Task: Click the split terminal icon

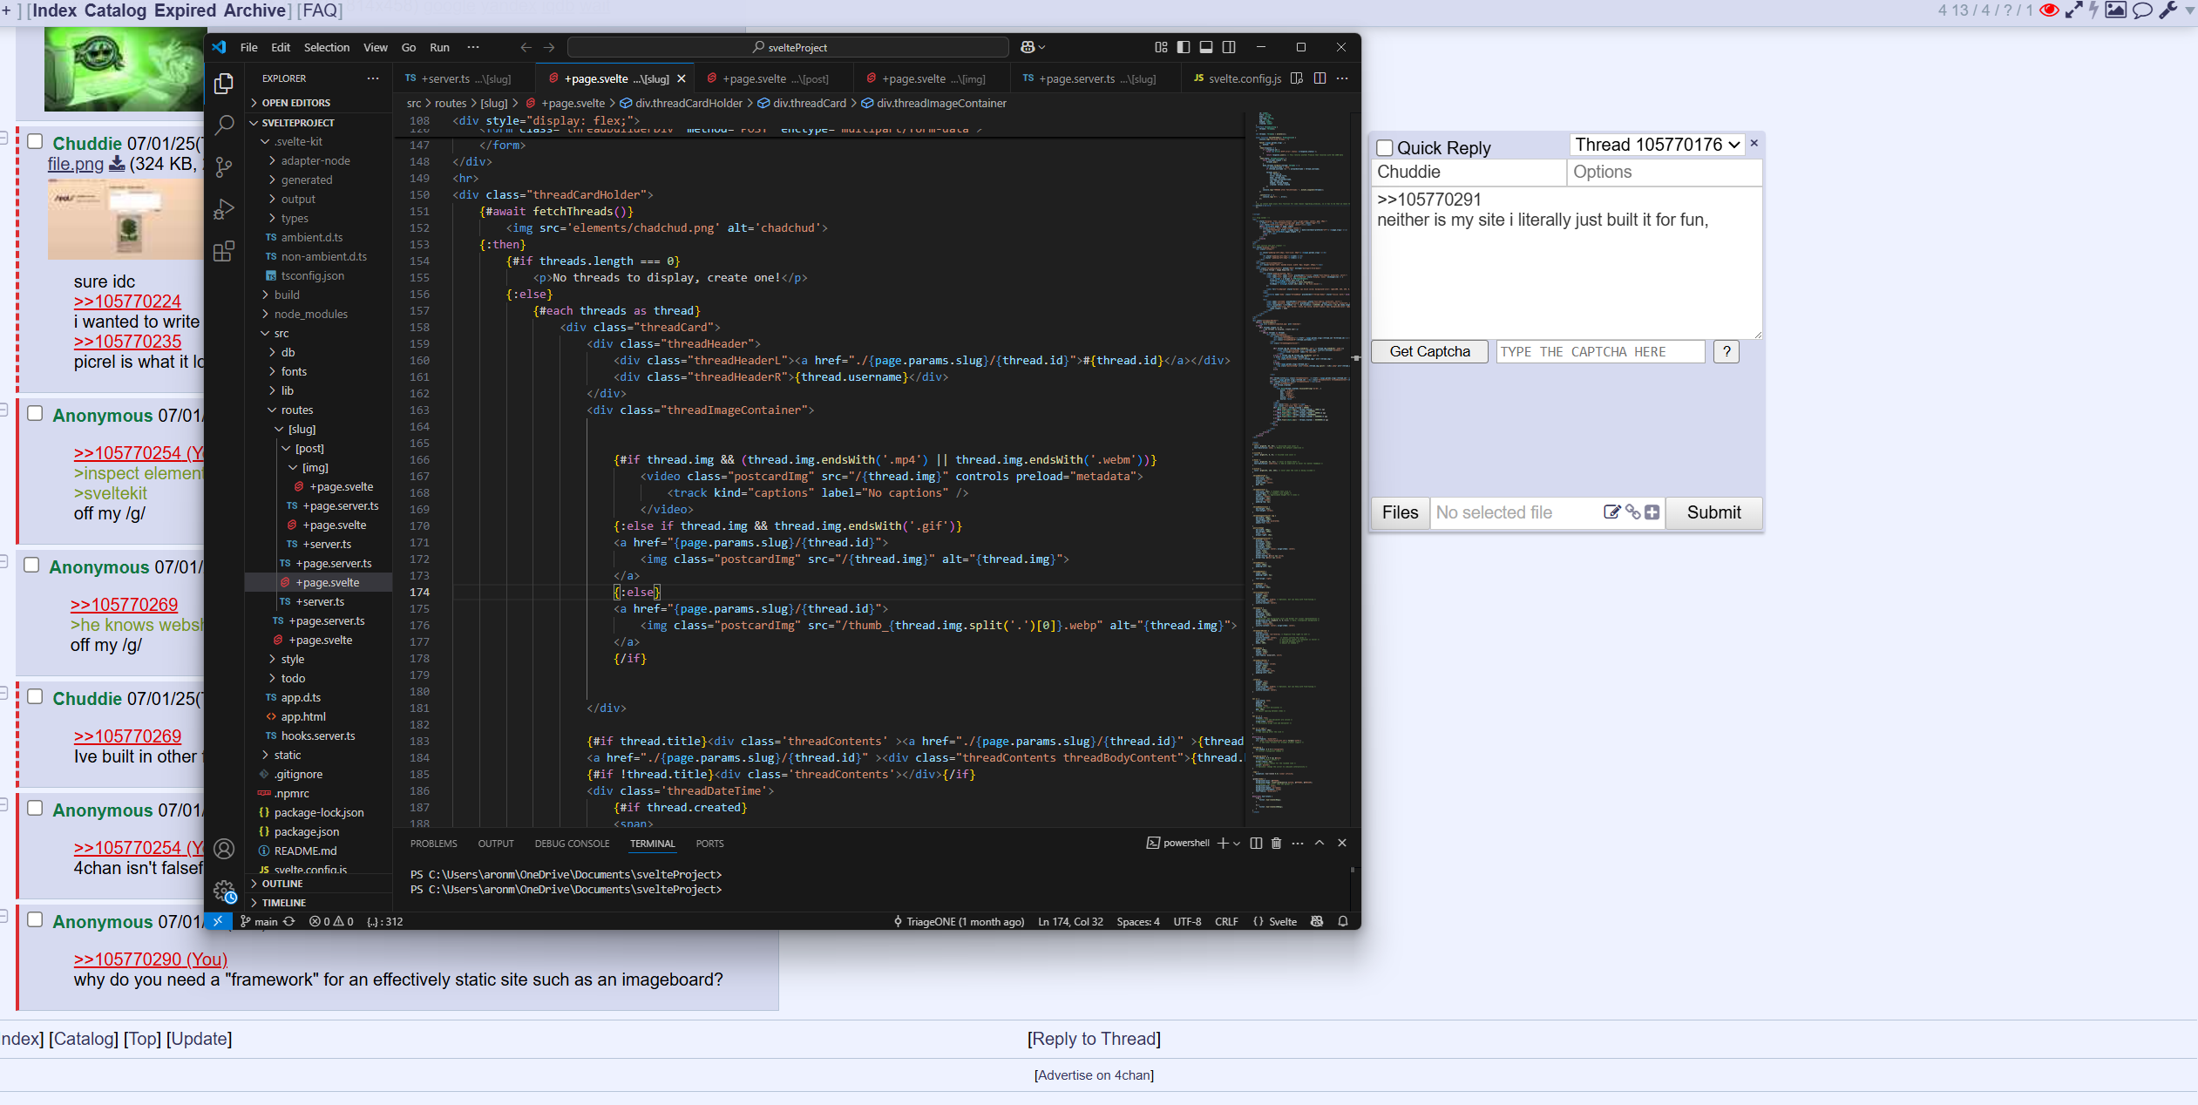Action: (x=1256, y=843)
